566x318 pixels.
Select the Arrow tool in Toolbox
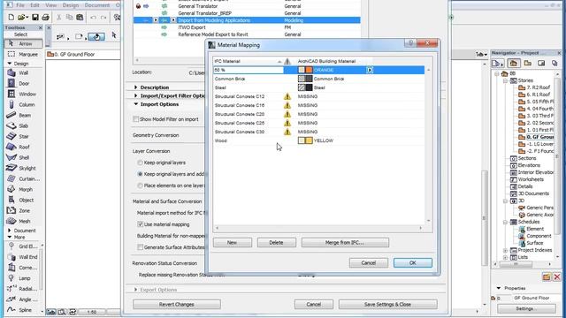pyautogui.click(x=23, y=43)
